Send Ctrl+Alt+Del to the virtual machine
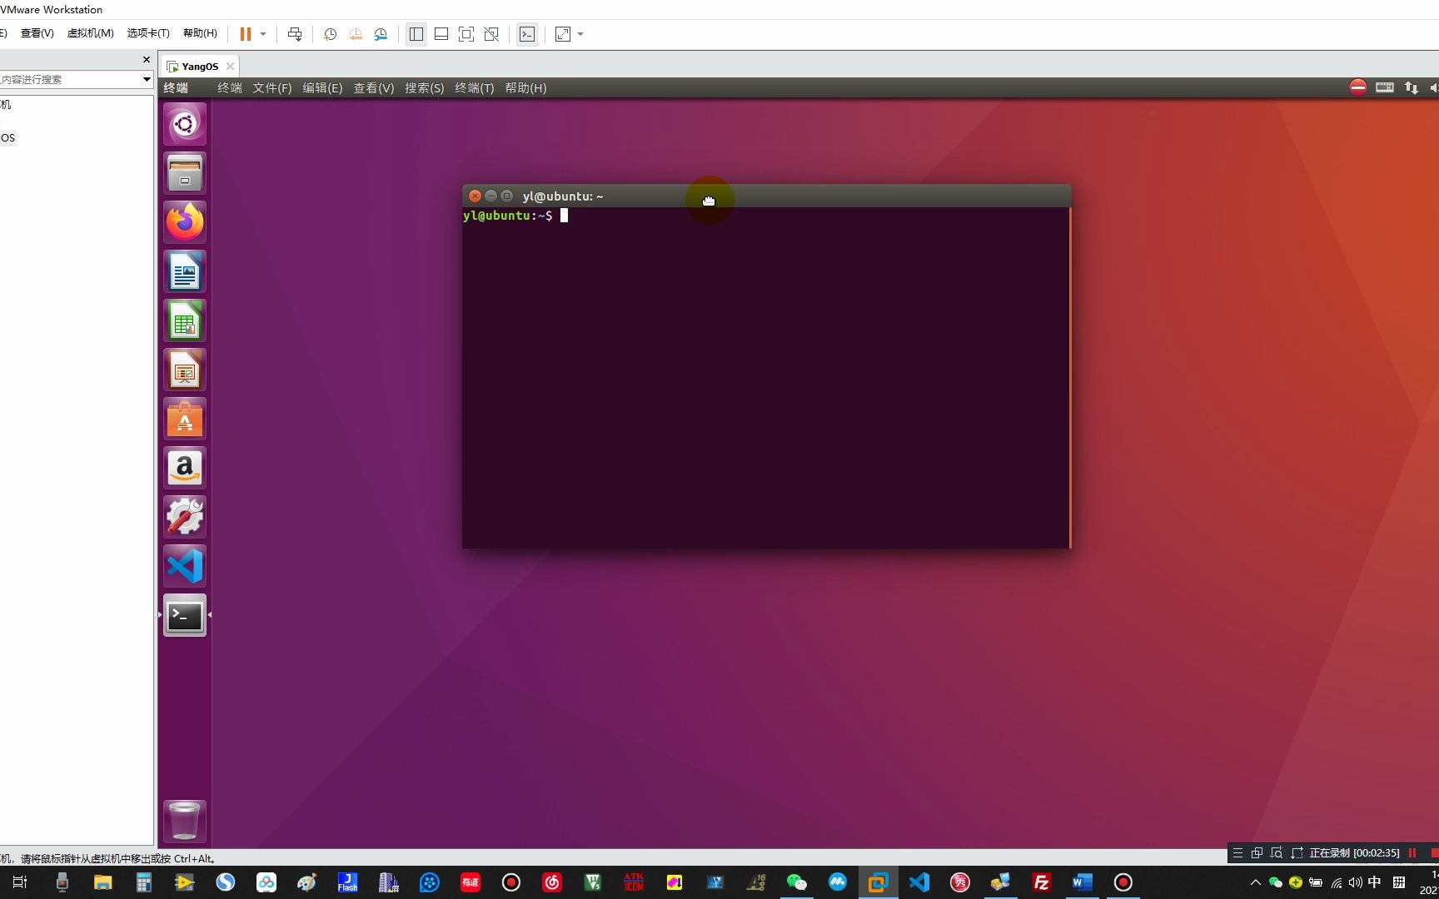Image resolution: width=1439 pixels, height=899 pixels. (x=295, y=34)
